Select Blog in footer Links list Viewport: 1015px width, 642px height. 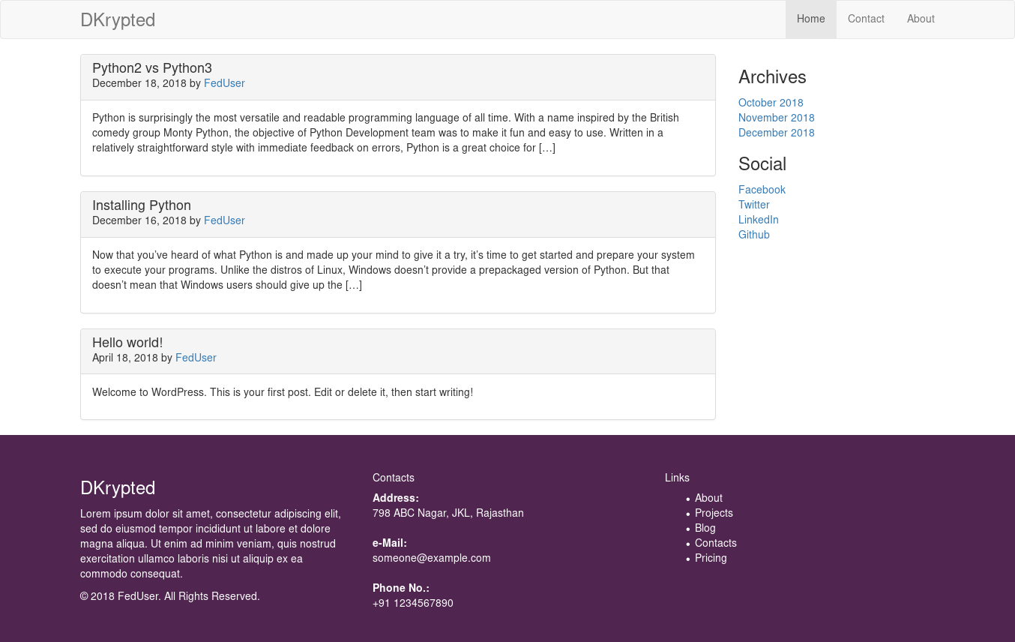(x=705, y=528)
